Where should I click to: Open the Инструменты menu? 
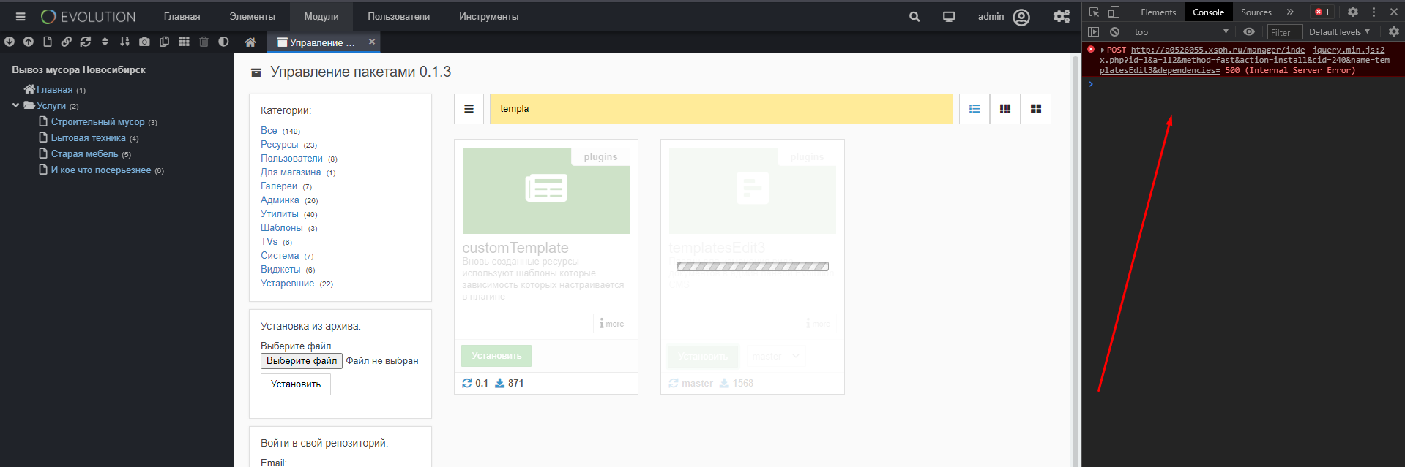[x=489, y=16]
